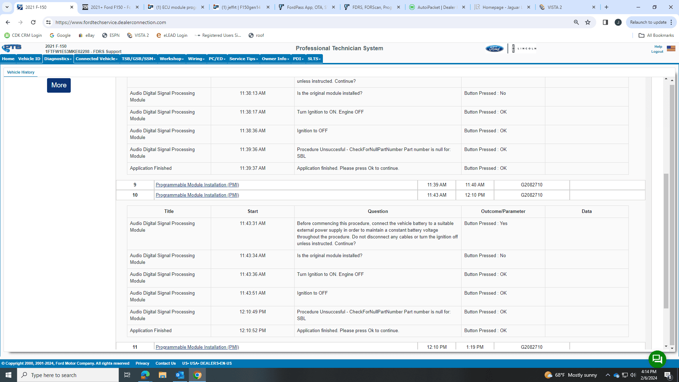This screenshot has width=679, height=382.
Task: Click the US flag language icon
Action: pyautogui.click(x=671, y=48)
